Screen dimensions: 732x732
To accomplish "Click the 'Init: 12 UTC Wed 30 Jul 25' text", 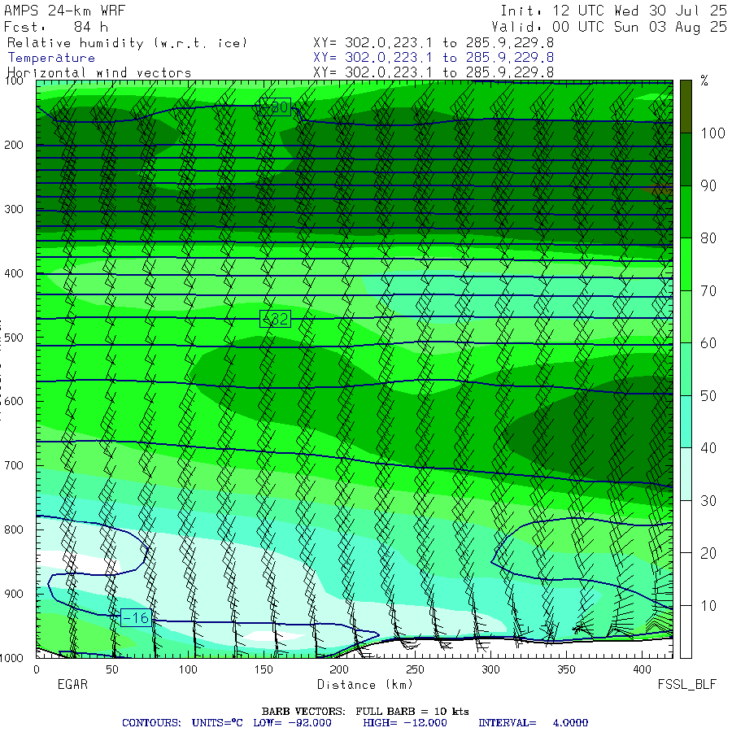I will [x=613, y=11].
